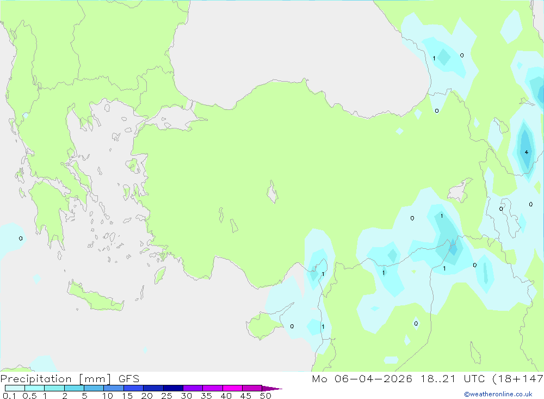Screen dimensions: 544x399
Task: Click the legend value '30'
Action: pyautogui.click(x=186, y=396)
